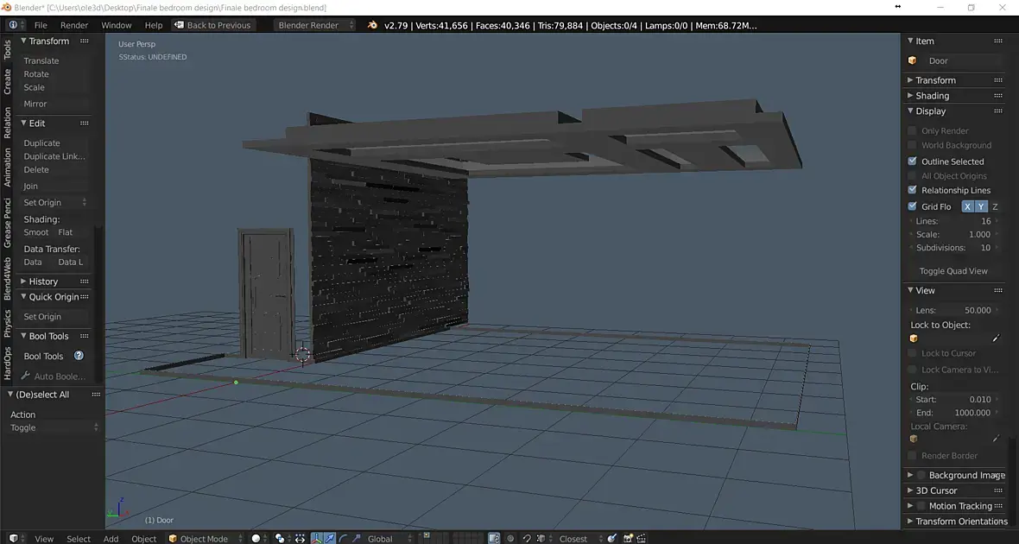Toggle the Grid Floor checkbox
The width and height of the screenshot is (1019, 544).
(x=912, y=206)
